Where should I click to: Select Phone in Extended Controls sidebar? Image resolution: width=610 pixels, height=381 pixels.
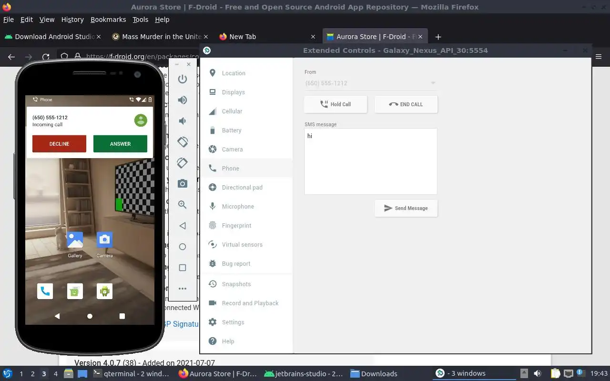pos(246,168)
